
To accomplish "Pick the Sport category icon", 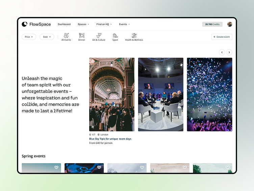I will tap(115, 36).
